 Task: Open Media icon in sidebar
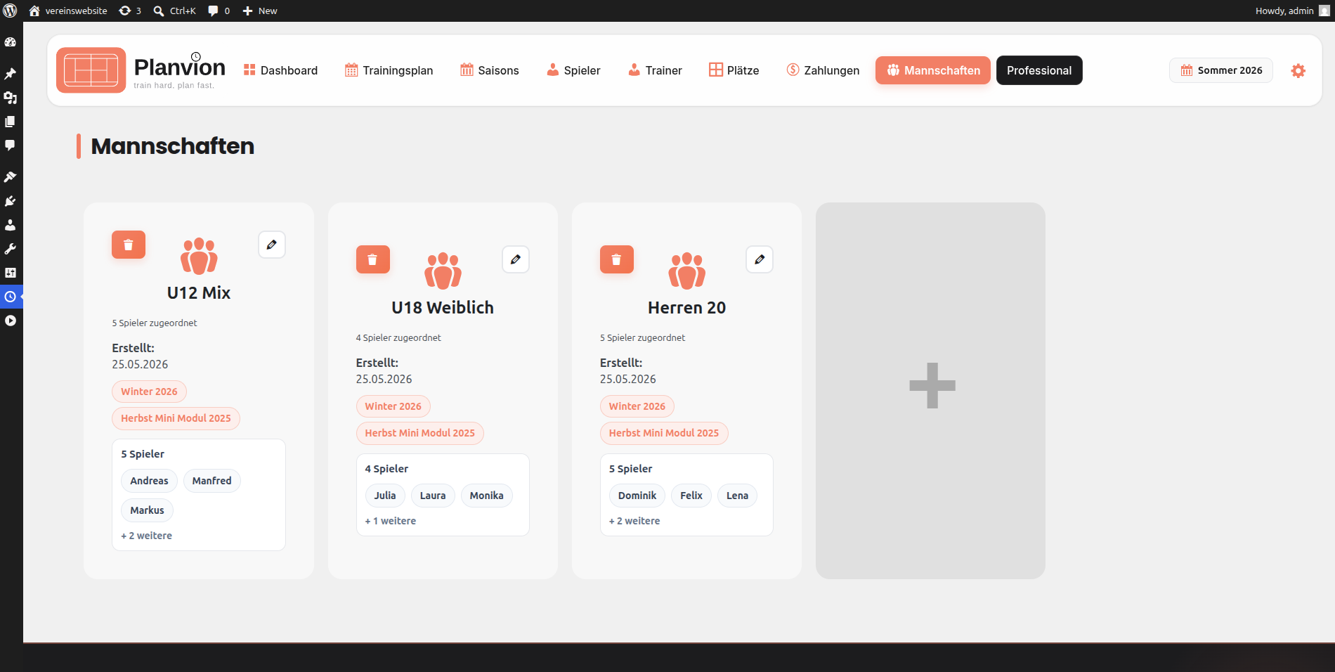pos(11,98)
